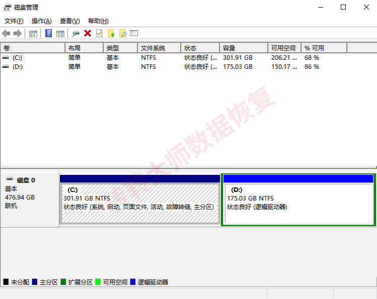Sort by the % 可用 column header
Image resolution: width=377 pixels, height=299 pixels.
(x=324, y=48)
